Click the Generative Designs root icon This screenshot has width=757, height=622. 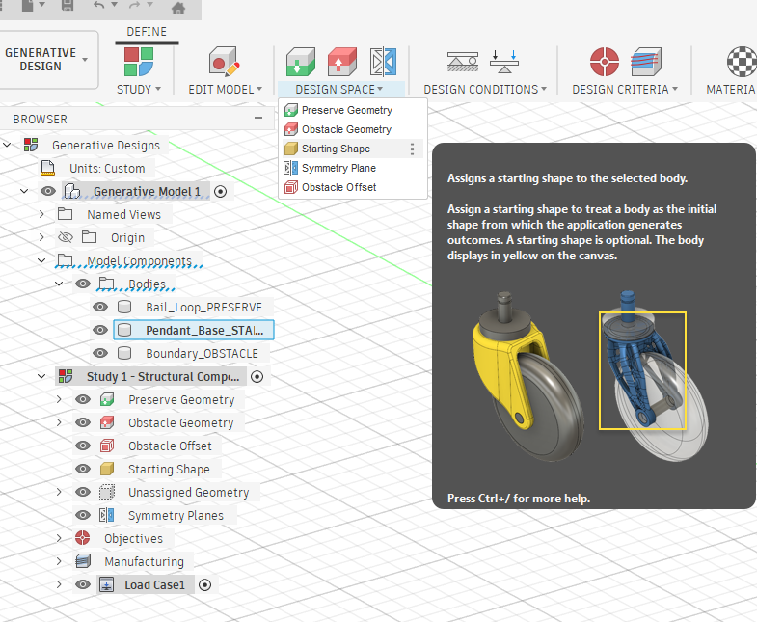coord(31,145)
